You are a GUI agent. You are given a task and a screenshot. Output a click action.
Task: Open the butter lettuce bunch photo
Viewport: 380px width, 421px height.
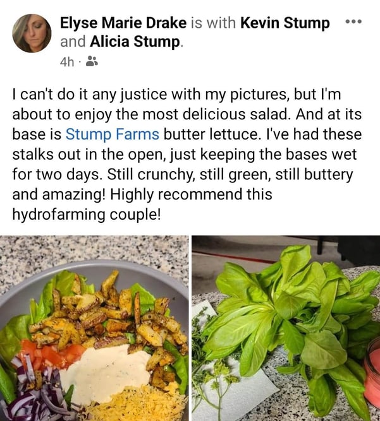(286, 328)
